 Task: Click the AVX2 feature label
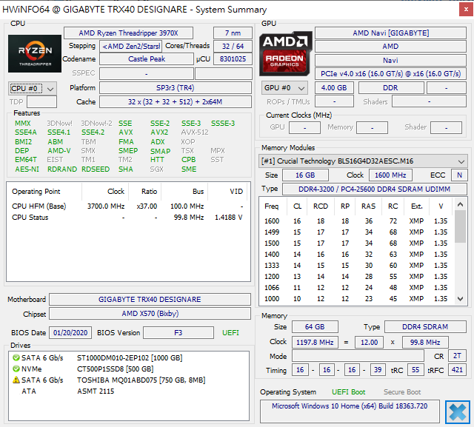[159, 132]
